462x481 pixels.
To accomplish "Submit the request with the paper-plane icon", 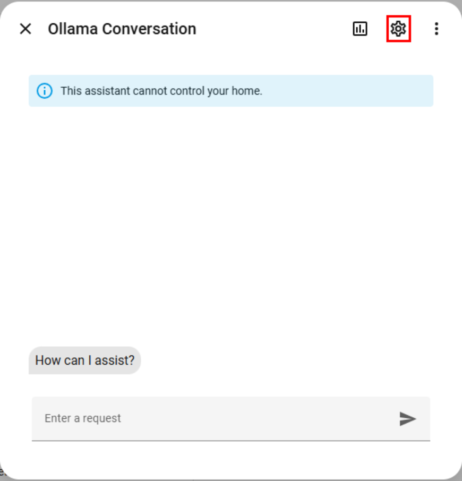I will click(x=407, y=419).
